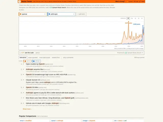
Task: Select the most discussed sort tab
Action: [45, 57]
